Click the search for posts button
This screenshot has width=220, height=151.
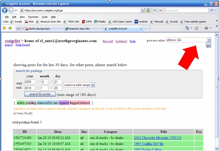coord(40,94)
